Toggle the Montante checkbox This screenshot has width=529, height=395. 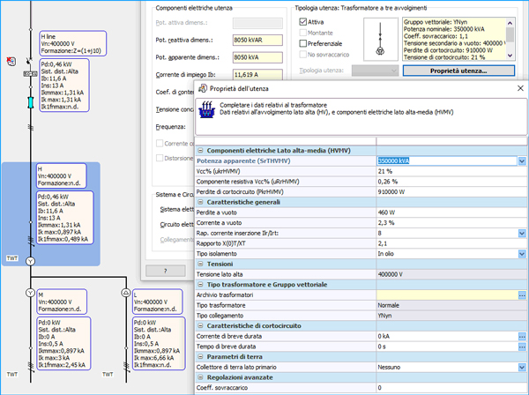click(x=303, y=33)
